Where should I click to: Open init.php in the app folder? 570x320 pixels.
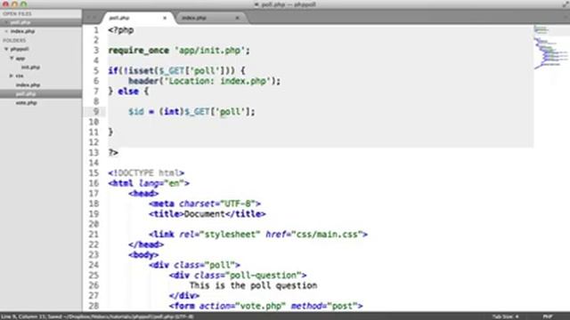[30, 68]
